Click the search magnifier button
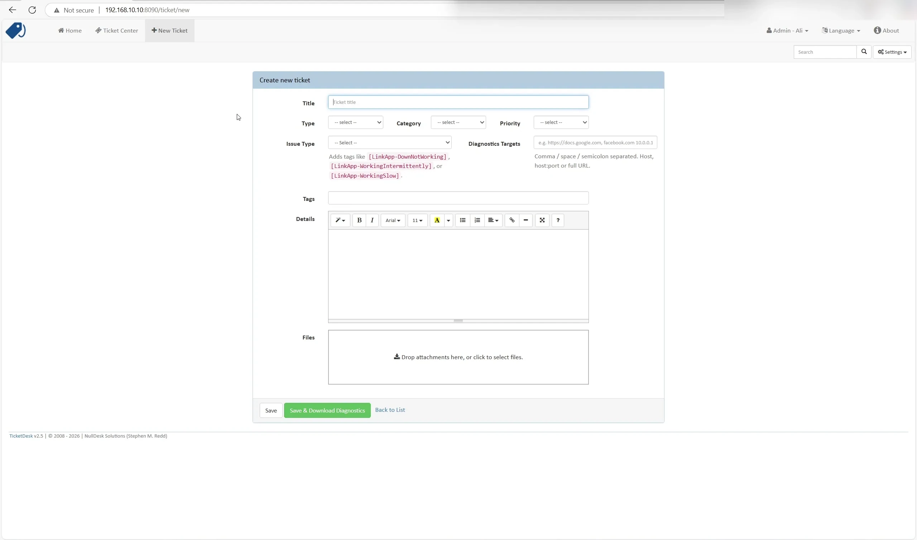 pyautogui.click(x=864, y=52)
